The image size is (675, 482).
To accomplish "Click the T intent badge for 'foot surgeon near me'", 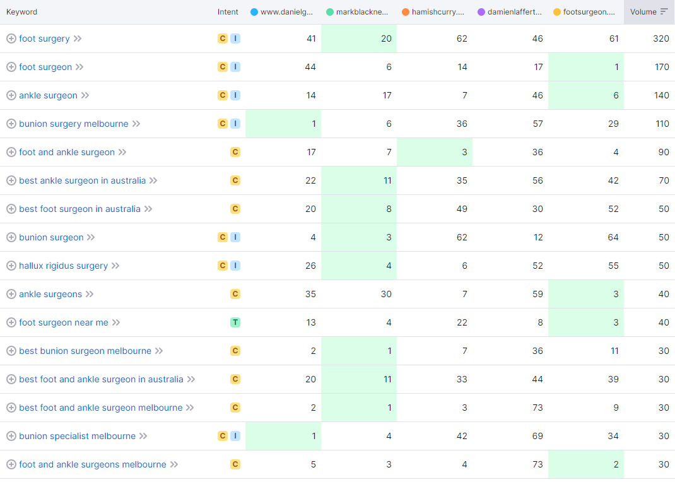I will 235,322.
